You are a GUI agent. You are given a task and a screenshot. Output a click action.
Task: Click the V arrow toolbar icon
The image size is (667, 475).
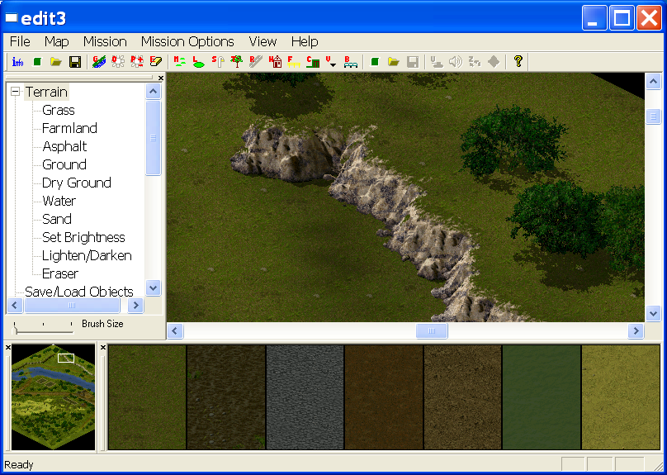coord(331,62)
